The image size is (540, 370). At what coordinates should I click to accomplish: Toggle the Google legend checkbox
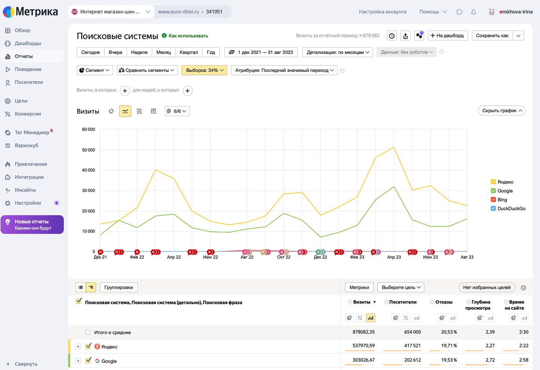coord(493,191)
